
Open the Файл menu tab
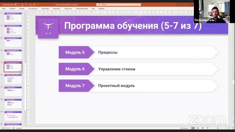point(4,9)
